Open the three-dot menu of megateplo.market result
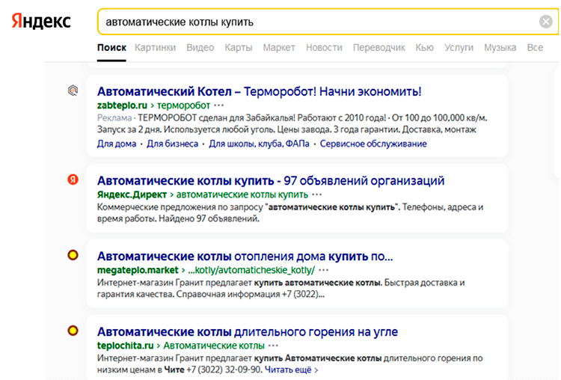The height and width of the screenshot is (380, 561). coord(323,270)
